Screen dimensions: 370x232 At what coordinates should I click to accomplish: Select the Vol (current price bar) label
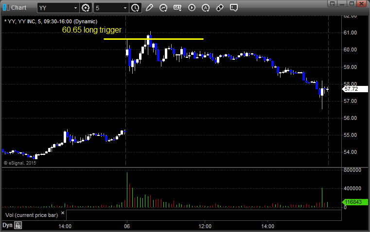[x=32, y=215]
